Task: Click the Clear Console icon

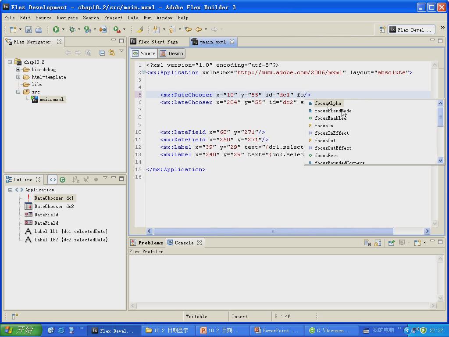Action: click(x=368, y=243)
